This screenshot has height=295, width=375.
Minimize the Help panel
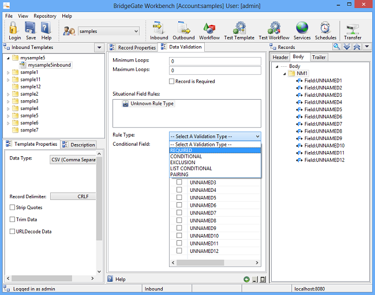[x=255, y=279]
